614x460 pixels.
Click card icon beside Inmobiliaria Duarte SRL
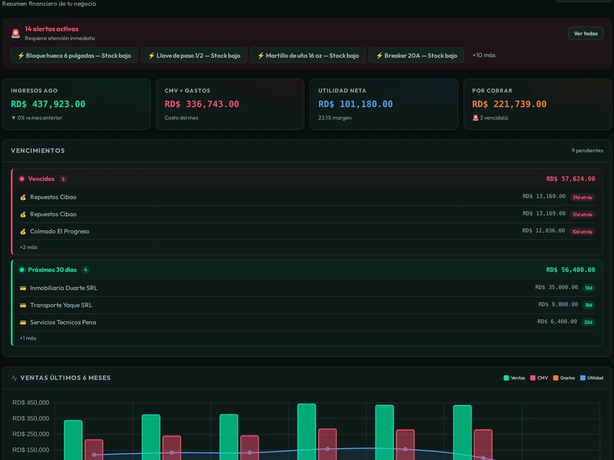tap(23, 288)
